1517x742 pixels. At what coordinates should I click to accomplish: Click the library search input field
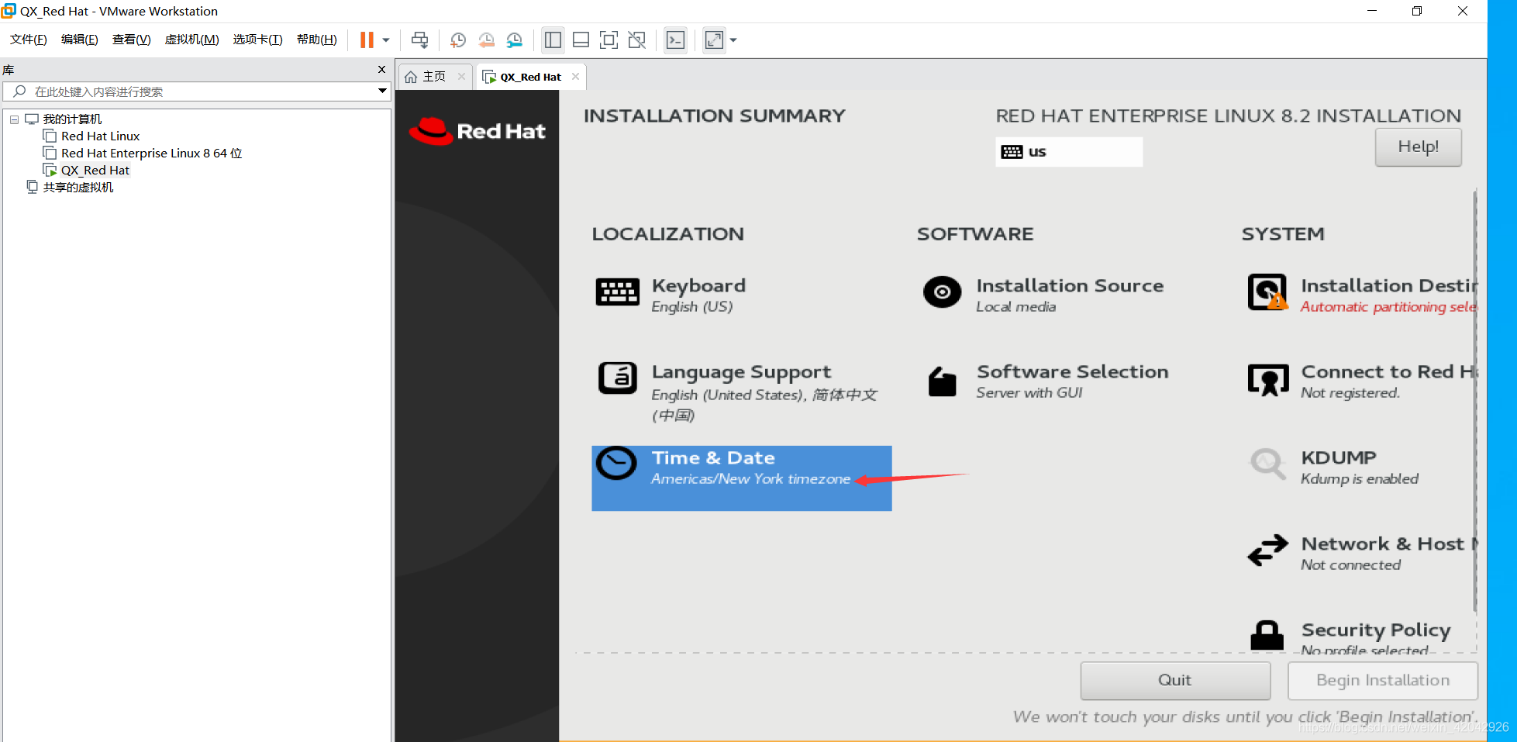[x=190, y=91]
